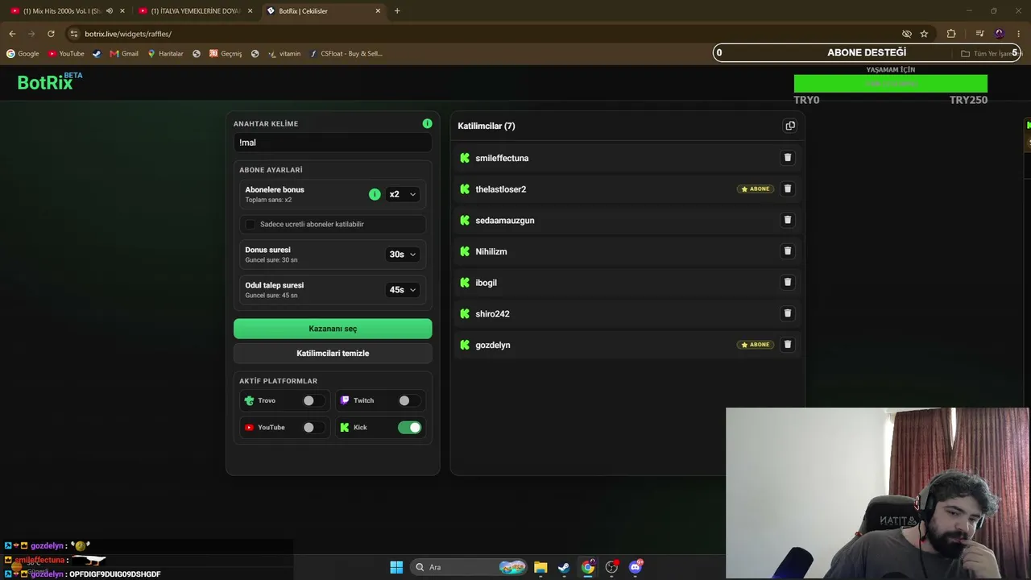Click the ABONE badge next to gozdelyn
This screenshot has width=1031, height=580.
[756, 345]
